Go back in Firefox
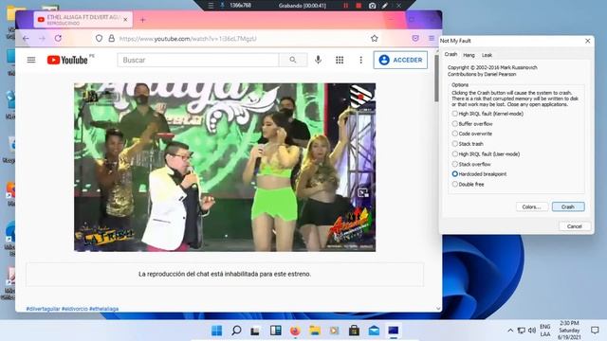The height and width of the screenshot is (341, 607). tap(26, 38)
